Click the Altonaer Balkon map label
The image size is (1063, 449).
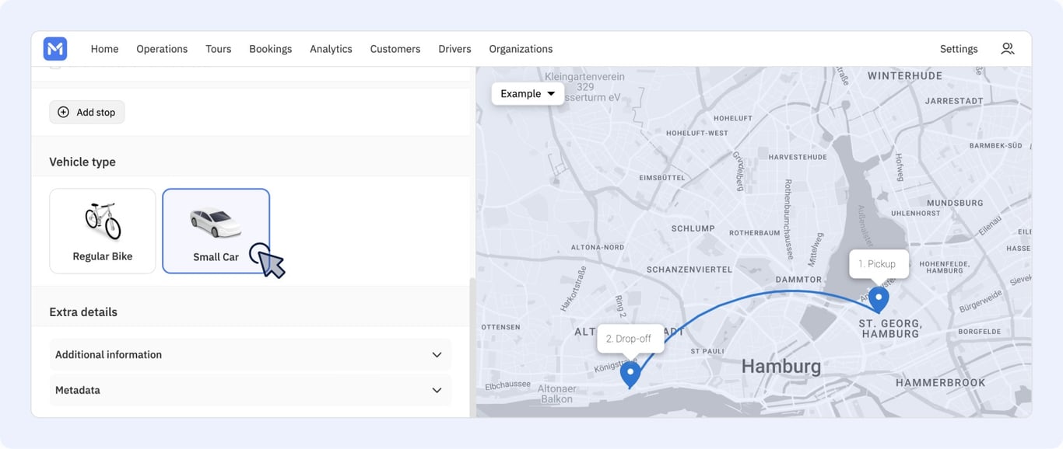coord(558,394)
